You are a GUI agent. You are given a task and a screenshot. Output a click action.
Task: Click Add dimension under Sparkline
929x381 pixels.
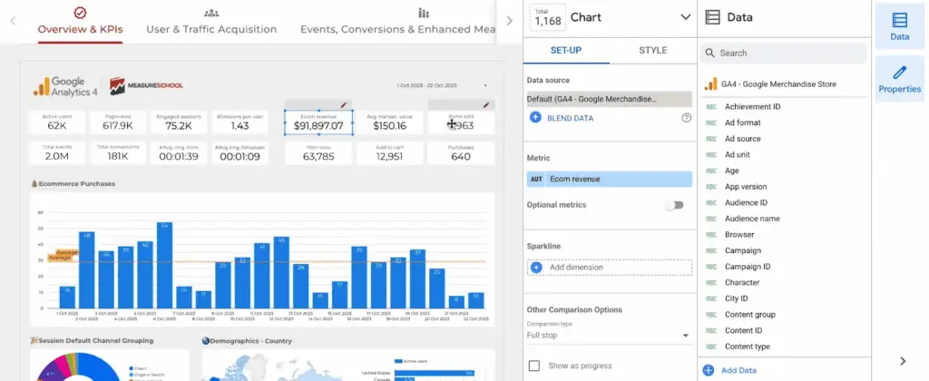(x=609, y=268)
